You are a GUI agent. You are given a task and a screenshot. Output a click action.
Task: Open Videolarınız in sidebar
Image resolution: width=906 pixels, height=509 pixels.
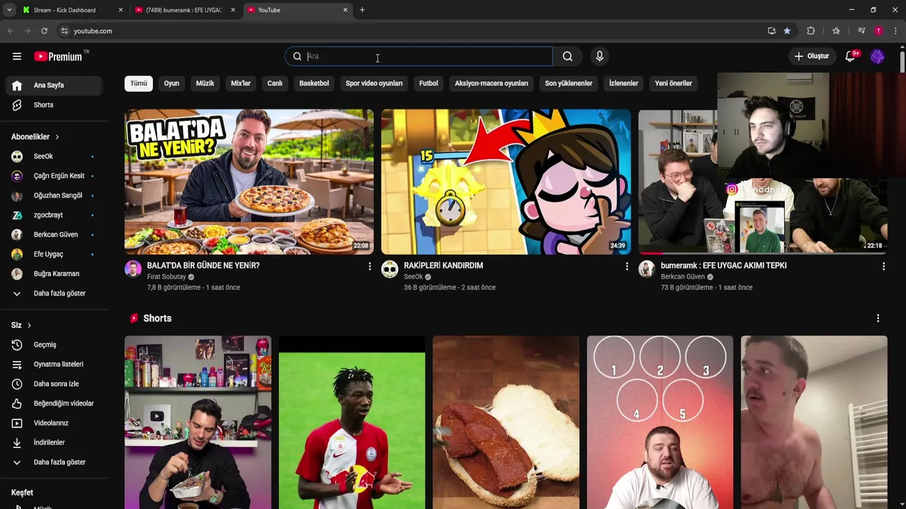pyautogui.click(x=55, y=423)
